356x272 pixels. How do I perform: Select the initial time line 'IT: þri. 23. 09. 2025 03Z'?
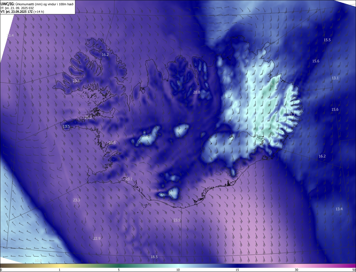pyautogui.click(x=17, y=8)
